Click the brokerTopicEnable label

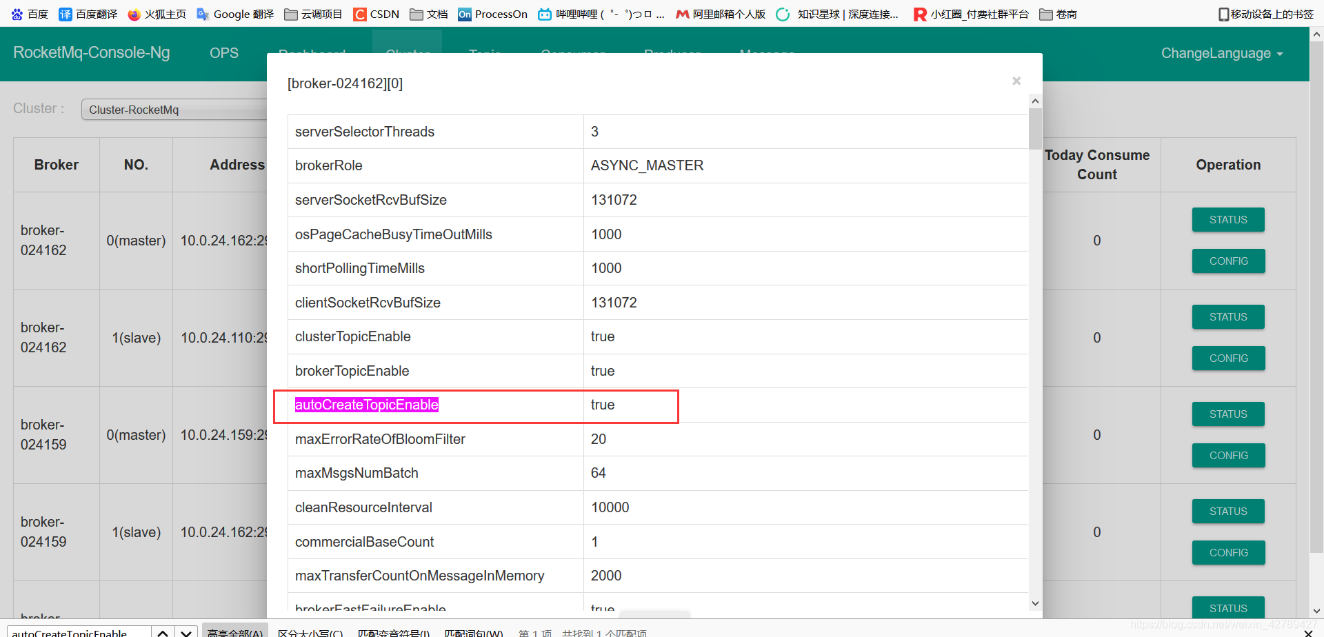(352, 371)
